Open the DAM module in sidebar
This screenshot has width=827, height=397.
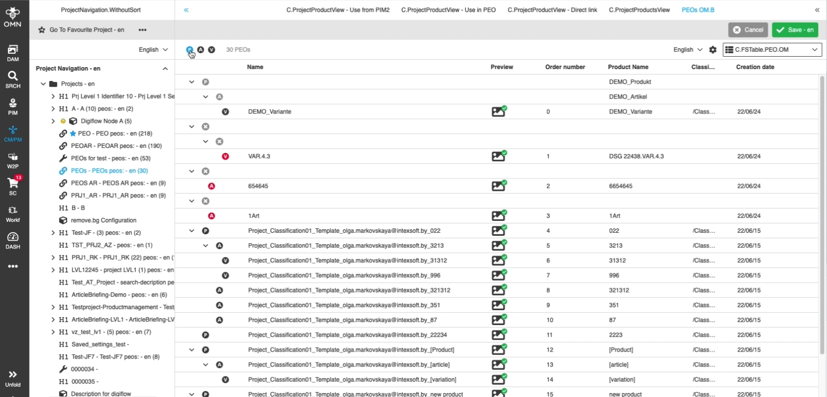[x=13, y=53]
